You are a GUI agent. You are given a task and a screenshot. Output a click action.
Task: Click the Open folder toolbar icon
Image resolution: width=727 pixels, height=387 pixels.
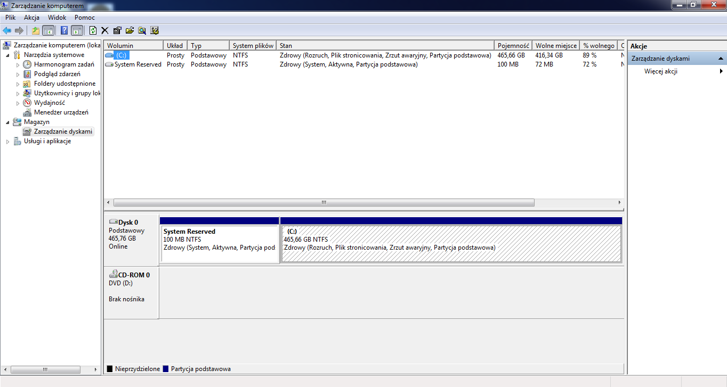point(130,30)
